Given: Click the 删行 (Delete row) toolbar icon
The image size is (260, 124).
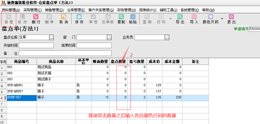Looking at the screenshot, I should (x=36, y=19).
